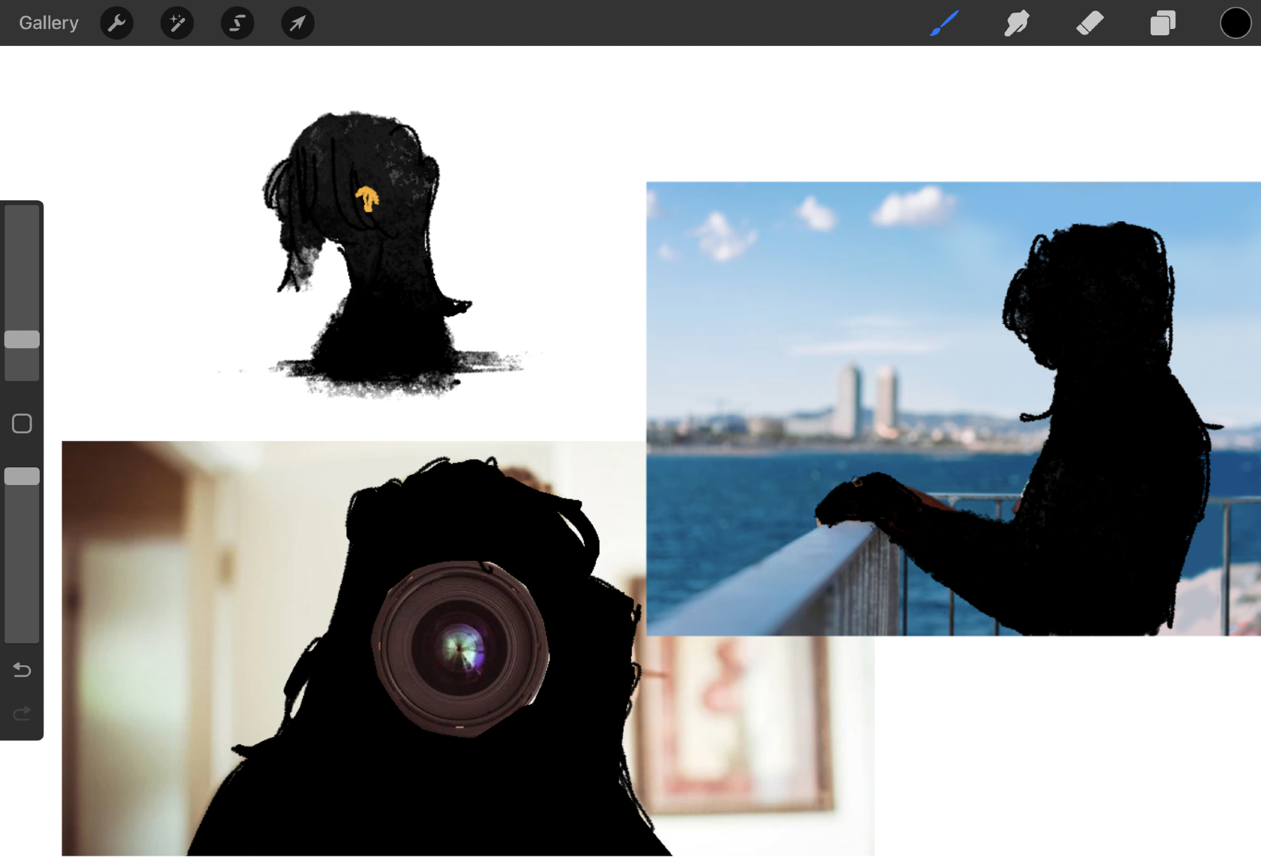The image size is (1261, 868).
Task: Click top of the brush size track
Action: pyautogui.click(x=22, y=214)
